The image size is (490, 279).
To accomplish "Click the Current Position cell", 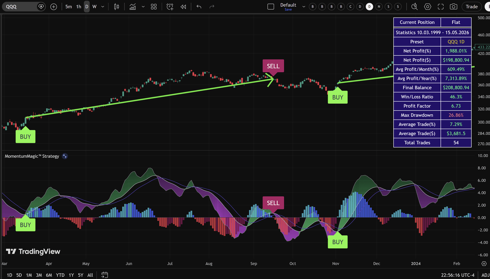I will 417,22.
